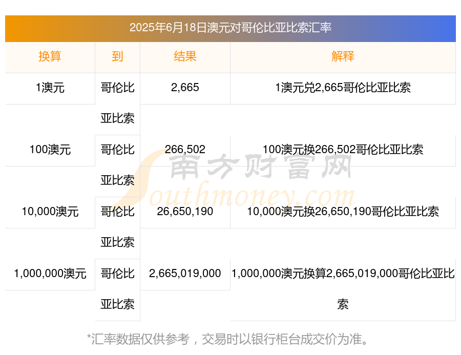Click the '1澳元' cell
461x355 pixels.
click(50, 88)
